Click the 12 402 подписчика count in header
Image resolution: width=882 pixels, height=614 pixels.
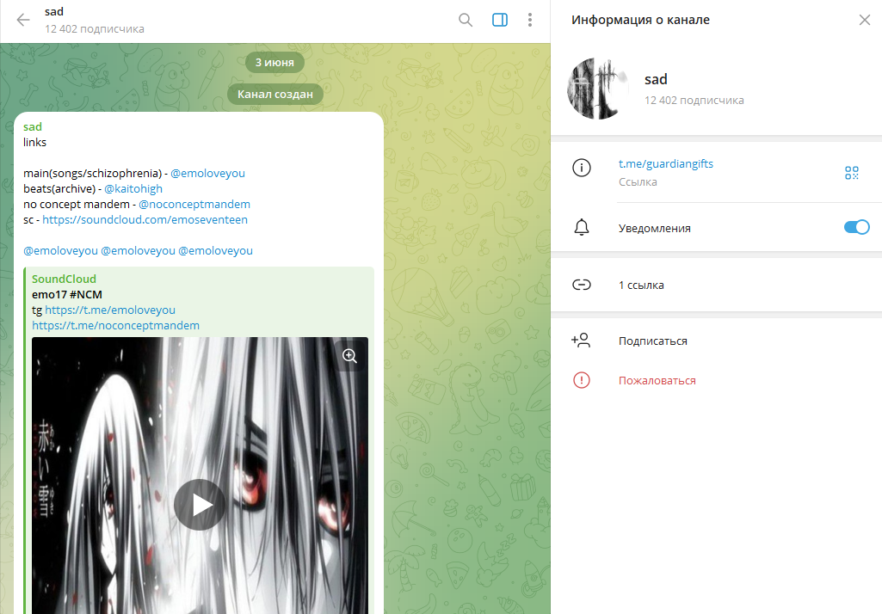94,28
